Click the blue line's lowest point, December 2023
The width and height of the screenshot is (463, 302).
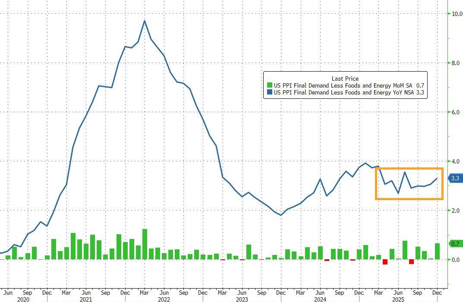[x=281, y=215]
